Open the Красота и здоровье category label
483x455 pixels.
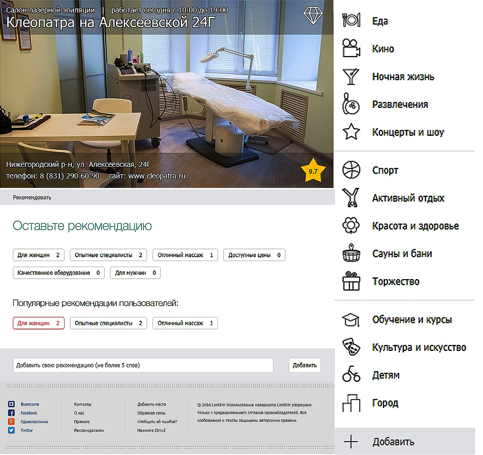[x=415, y=226]
